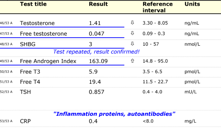Click the down arrow icon in SHBG row
This screenshot has height=133, width=221.
coord(132,44)
